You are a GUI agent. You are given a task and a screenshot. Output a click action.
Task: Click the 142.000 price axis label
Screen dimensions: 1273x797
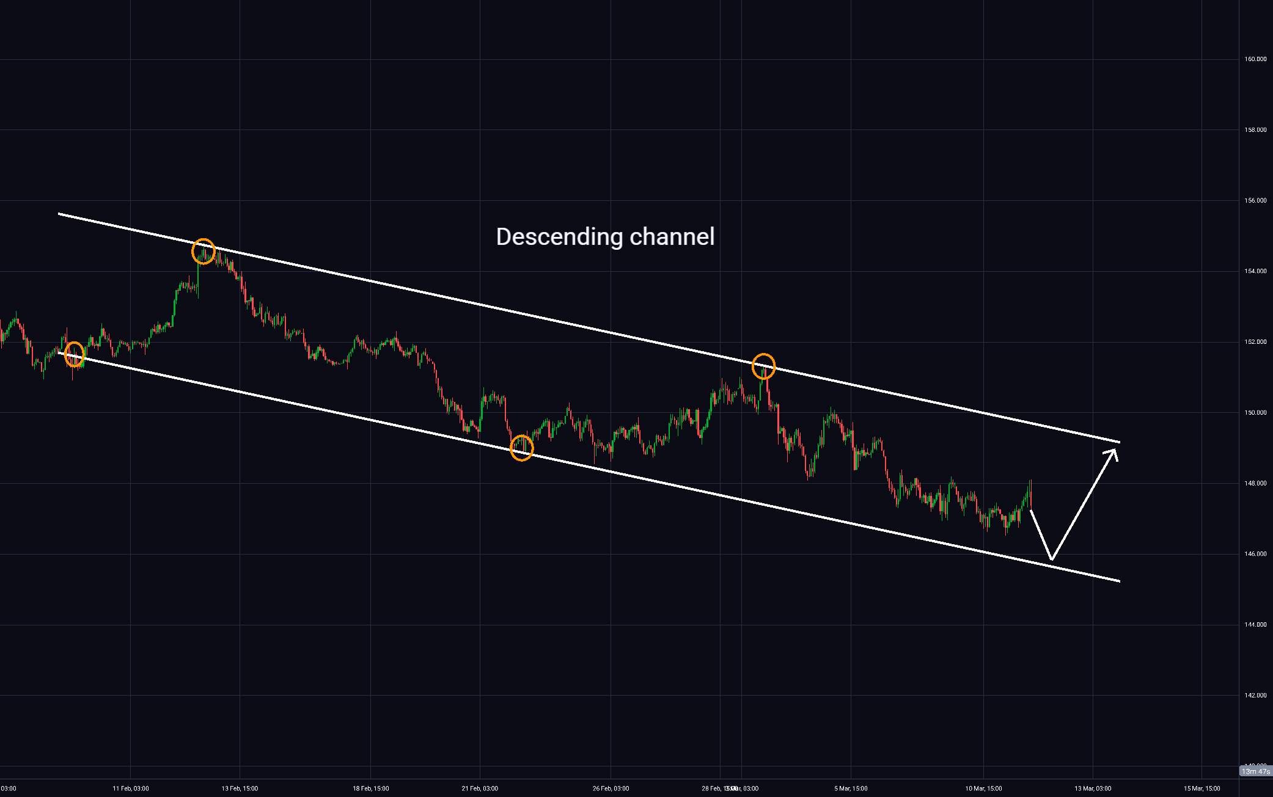click(1255, 696)
